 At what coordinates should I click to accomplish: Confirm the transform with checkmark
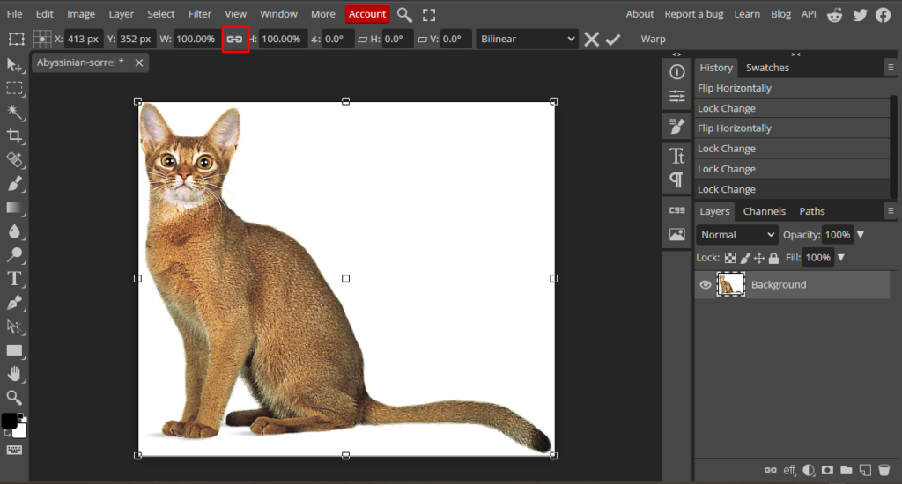613,39
